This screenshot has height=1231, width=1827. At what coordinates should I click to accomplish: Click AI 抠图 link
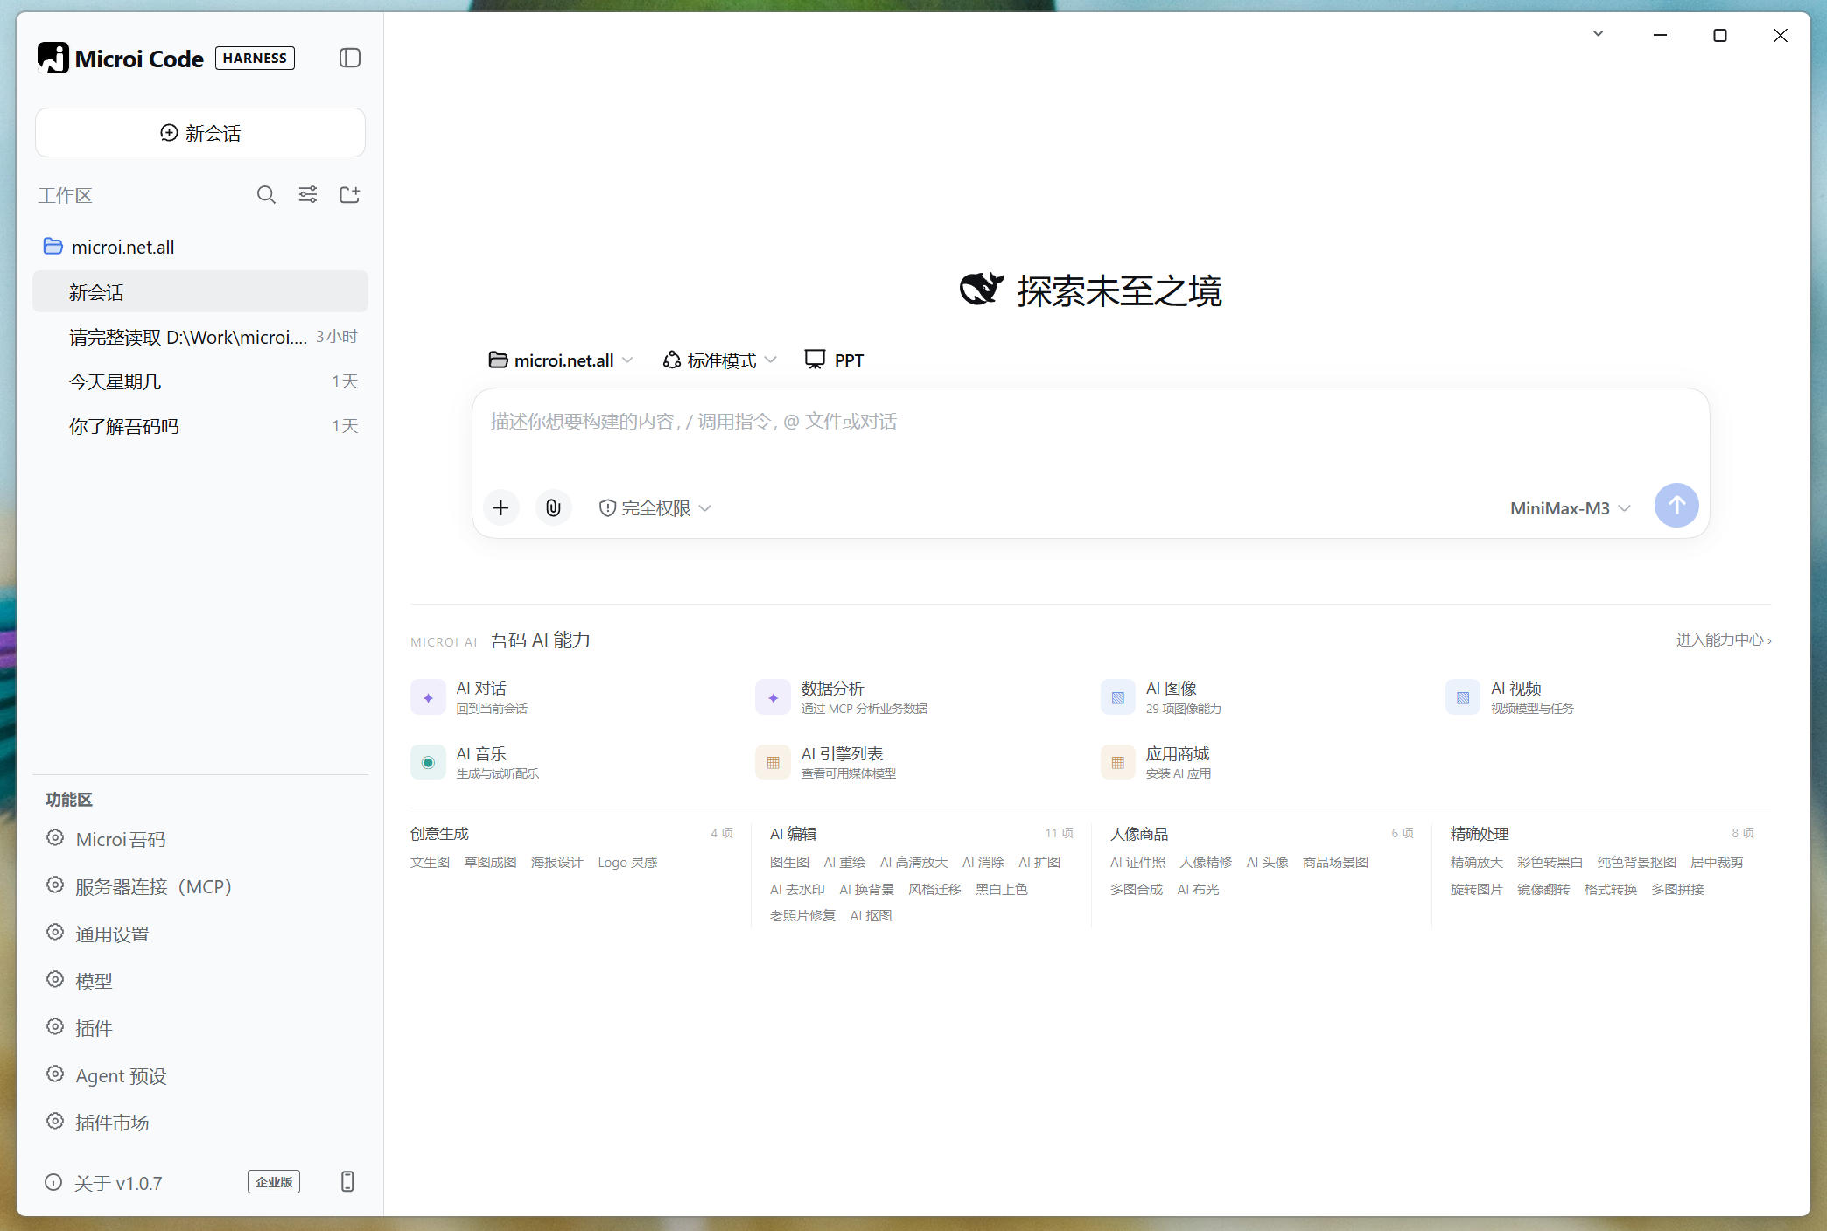point(871,915)
